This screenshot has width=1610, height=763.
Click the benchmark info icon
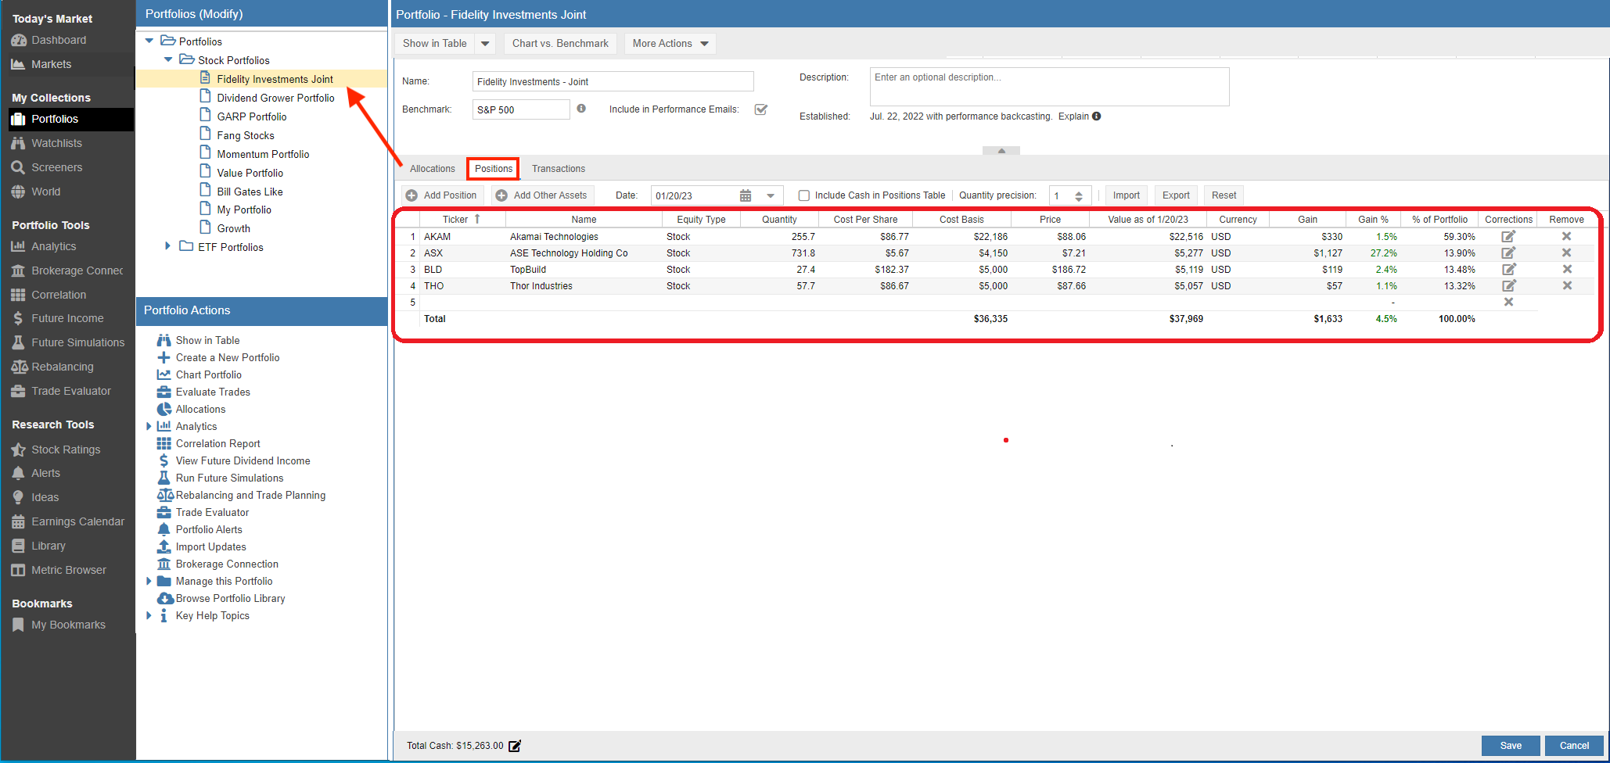tap(581, 109)
